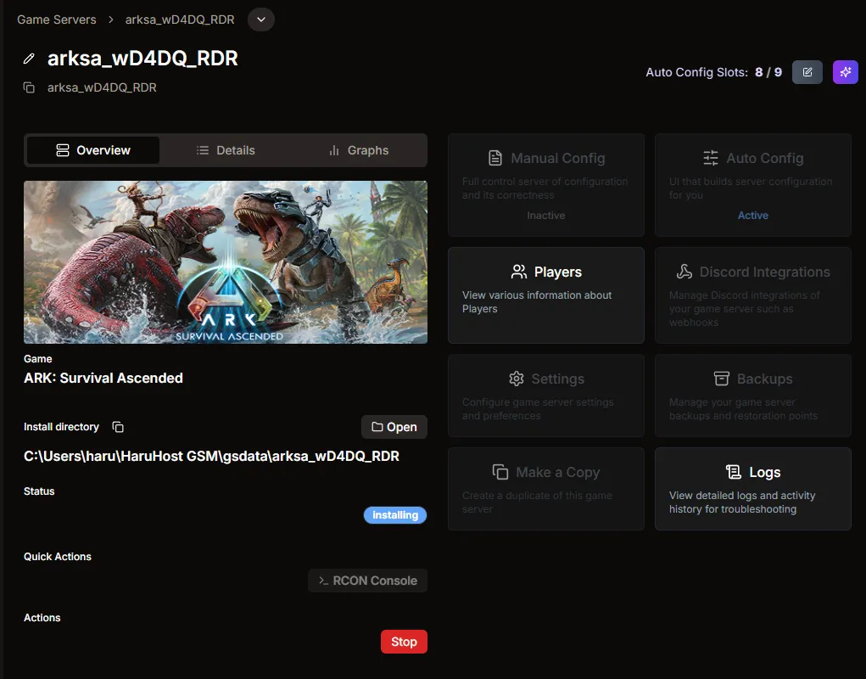Navigate back via the Game Servers breadcrumb link

(56, 19)
